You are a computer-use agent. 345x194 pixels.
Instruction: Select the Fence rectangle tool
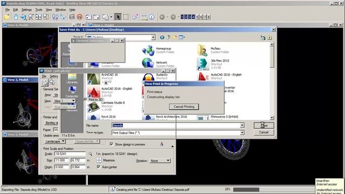pos(126,17)
